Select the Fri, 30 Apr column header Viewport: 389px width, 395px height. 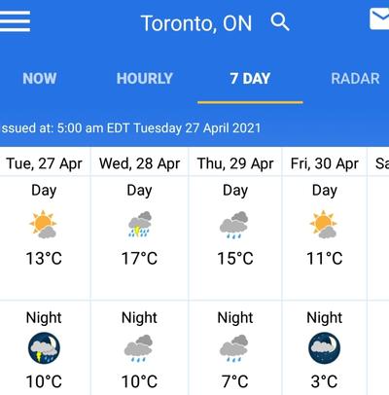[325, 163]
